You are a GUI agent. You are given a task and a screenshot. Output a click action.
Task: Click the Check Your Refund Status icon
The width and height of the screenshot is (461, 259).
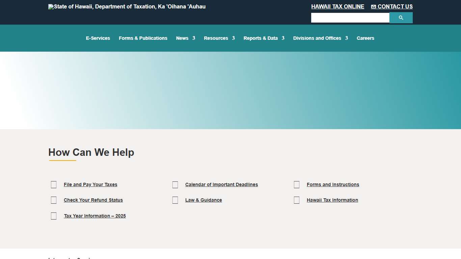coord(53,200)
